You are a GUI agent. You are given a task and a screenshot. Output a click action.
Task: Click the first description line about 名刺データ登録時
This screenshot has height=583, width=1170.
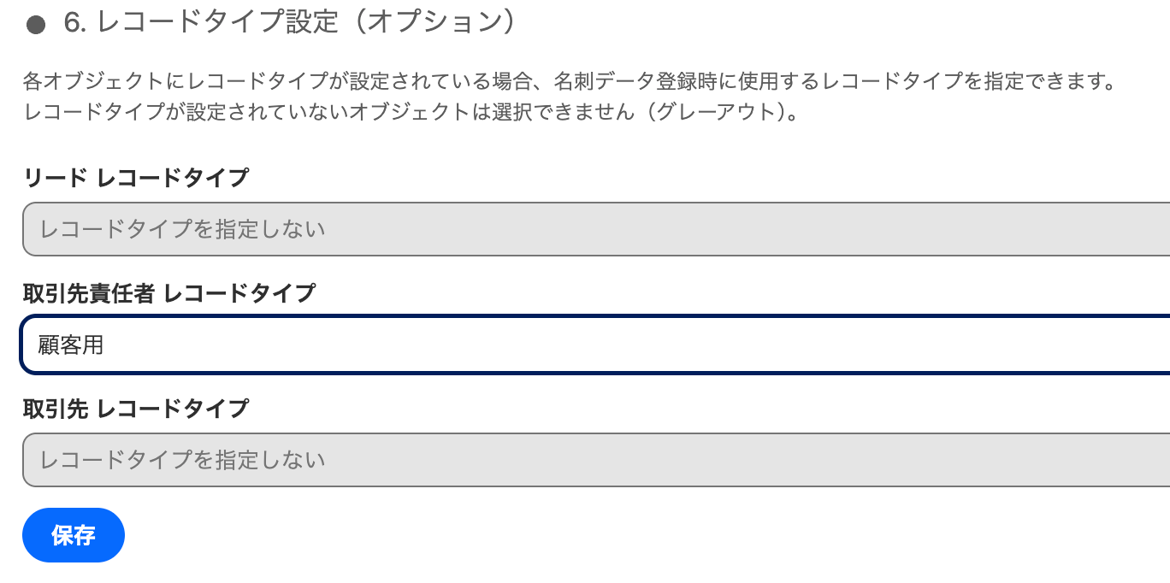click(570, 83)
